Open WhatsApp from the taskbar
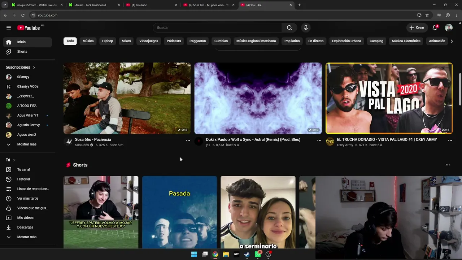Screen dimensions: 462x260 click(258, 254)
